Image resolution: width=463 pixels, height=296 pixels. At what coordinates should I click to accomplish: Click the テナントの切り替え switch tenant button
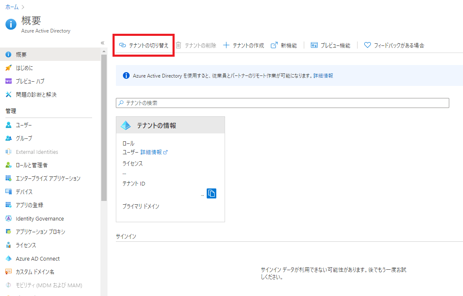point(143,45)
